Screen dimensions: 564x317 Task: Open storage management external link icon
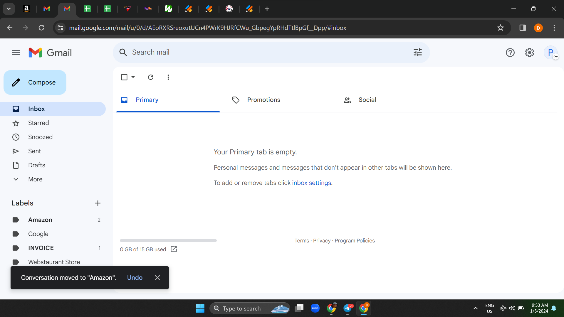(x=174, y=249)
